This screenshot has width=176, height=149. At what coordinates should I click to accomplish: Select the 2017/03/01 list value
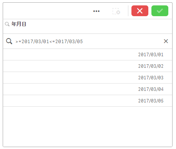coord(88,55)
